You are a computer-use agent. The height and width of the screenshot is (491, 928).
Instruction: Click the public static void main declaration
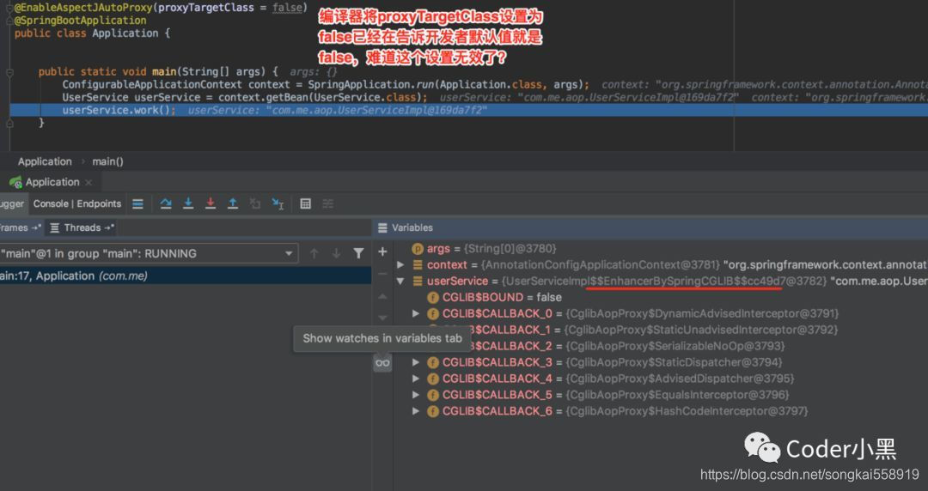click(158, 71)
